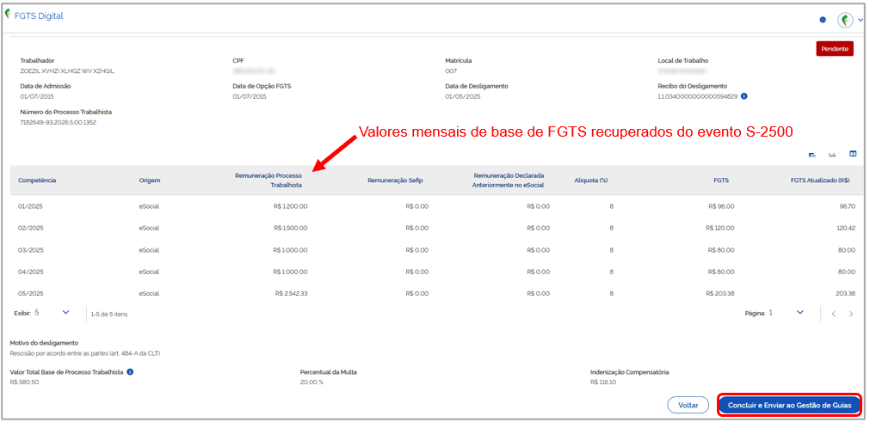Sort by Competência column header
The image size is (870, 422).
coord(37,180)
